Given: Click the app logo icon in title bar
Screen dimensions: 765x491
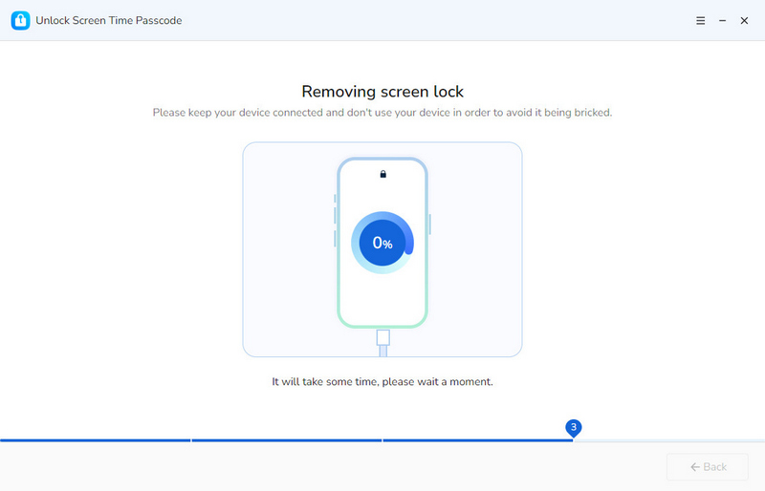Looking at the screenshot, I should 20,20.
